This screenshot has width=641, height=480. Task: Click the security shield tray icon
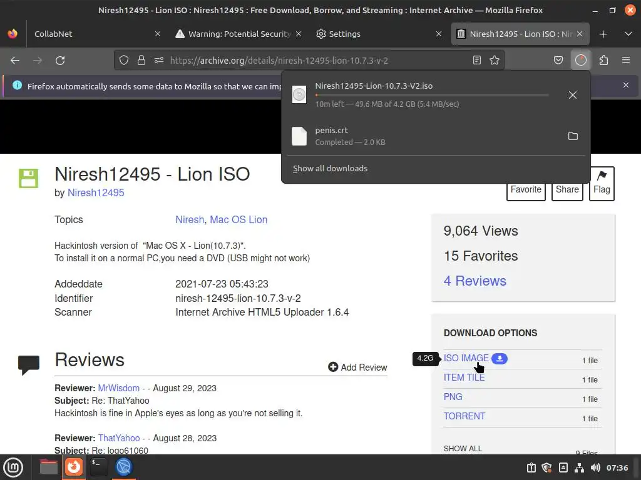pos(546,467)
